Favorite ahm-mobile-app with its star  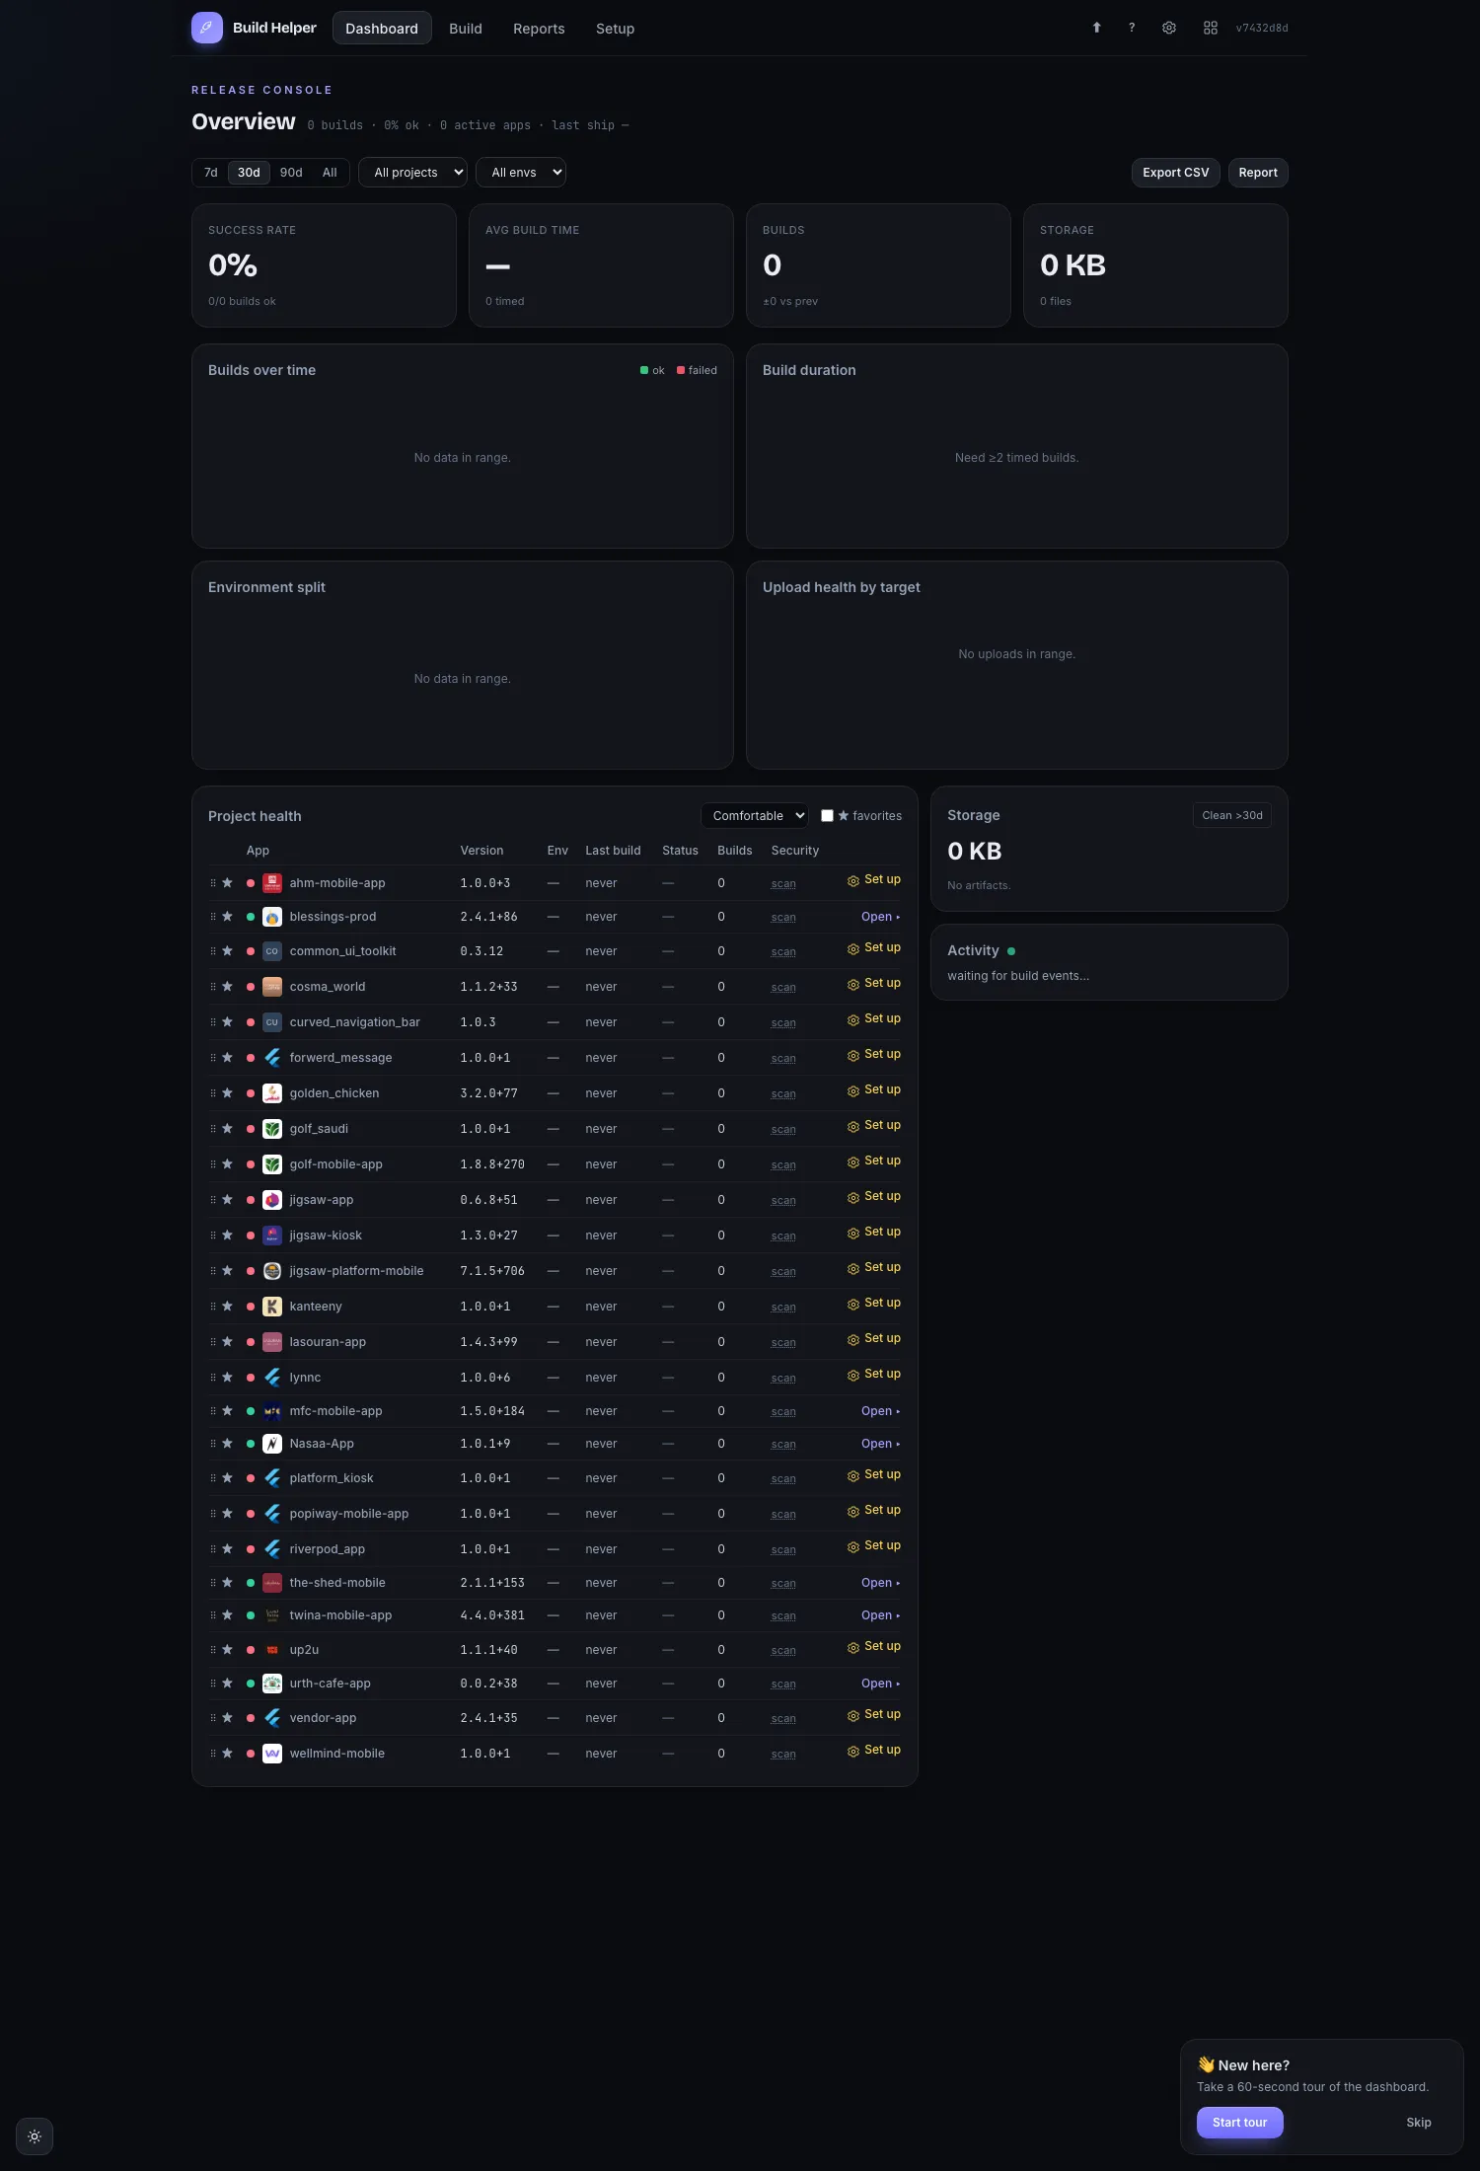[227, 883]
